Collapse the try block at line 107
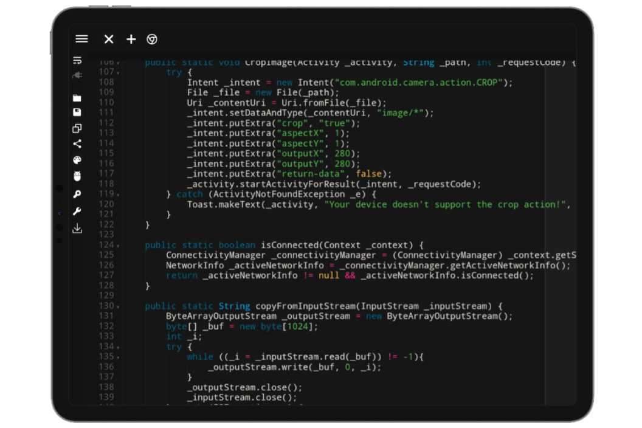This screenshot has height=428, width=642. [x=119, y=72]
